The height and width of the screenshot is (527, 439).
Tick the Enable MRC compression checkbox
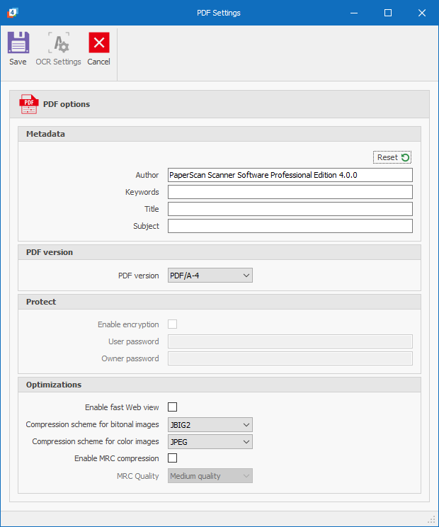[x=172, y=458]
